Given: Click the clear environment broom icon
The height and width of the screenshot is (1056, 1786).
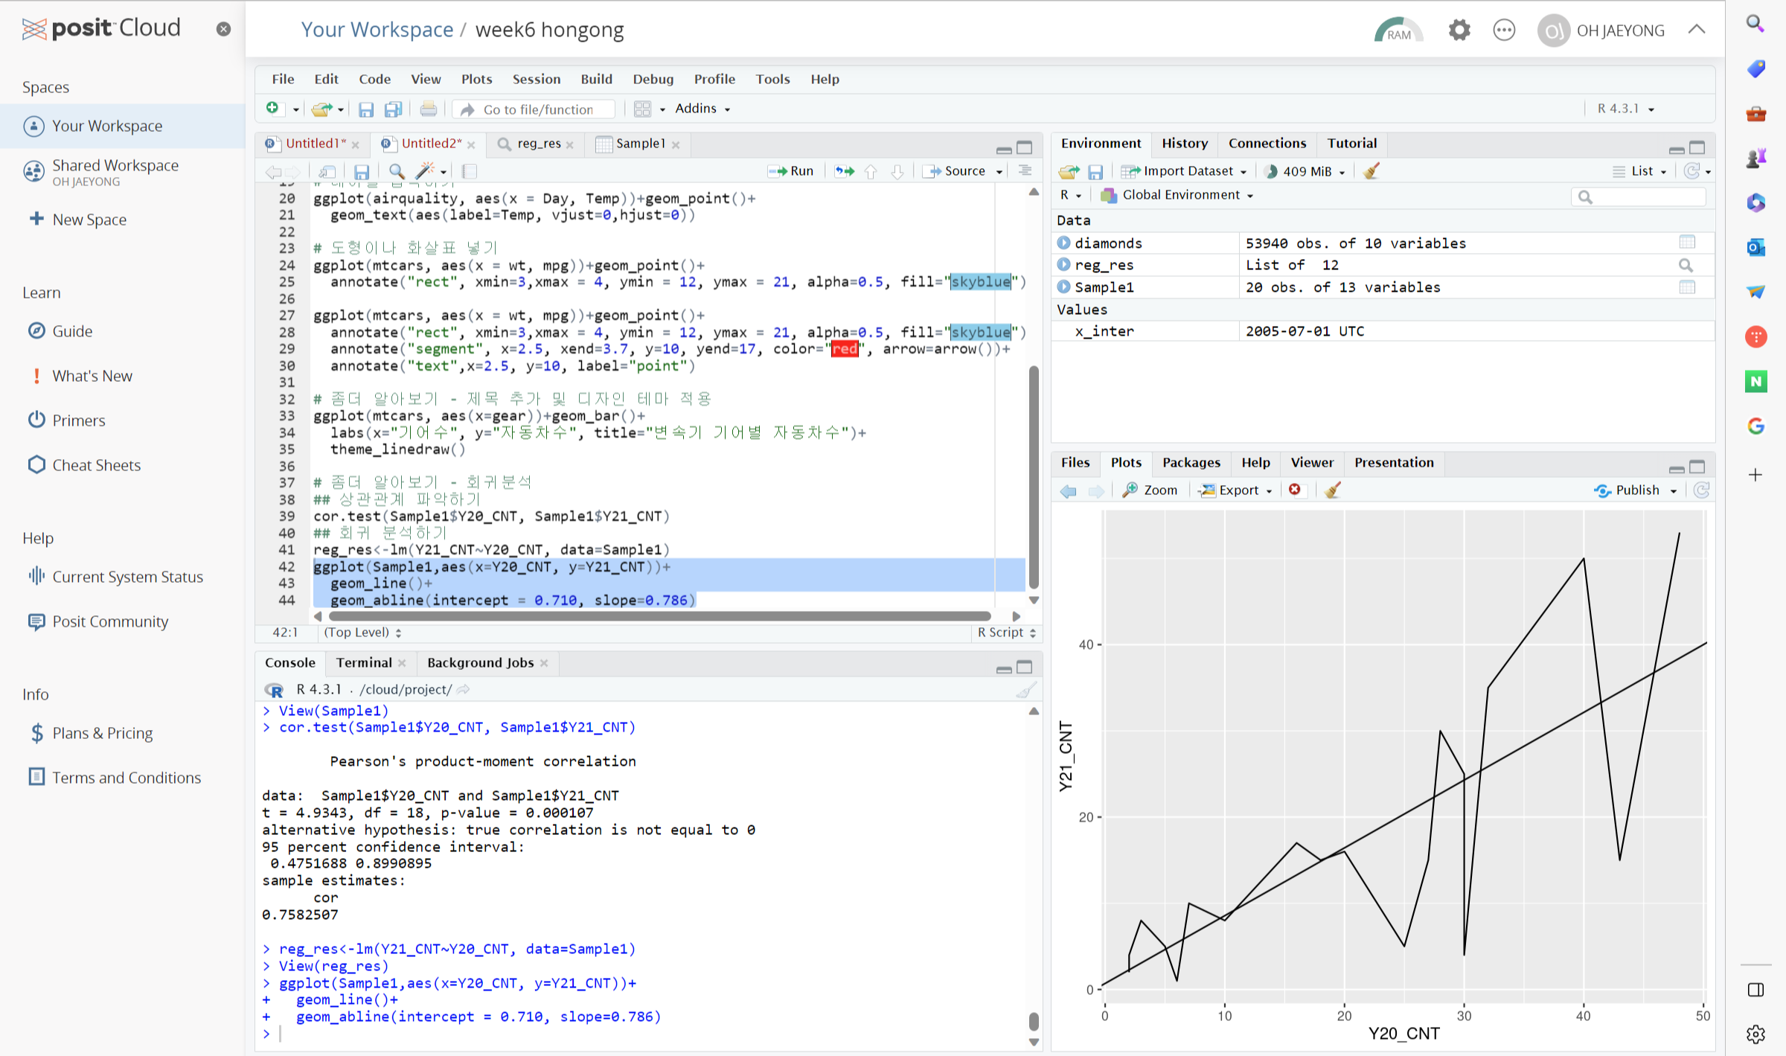Looking at the screenshot, I should (x=1371, y=171).
